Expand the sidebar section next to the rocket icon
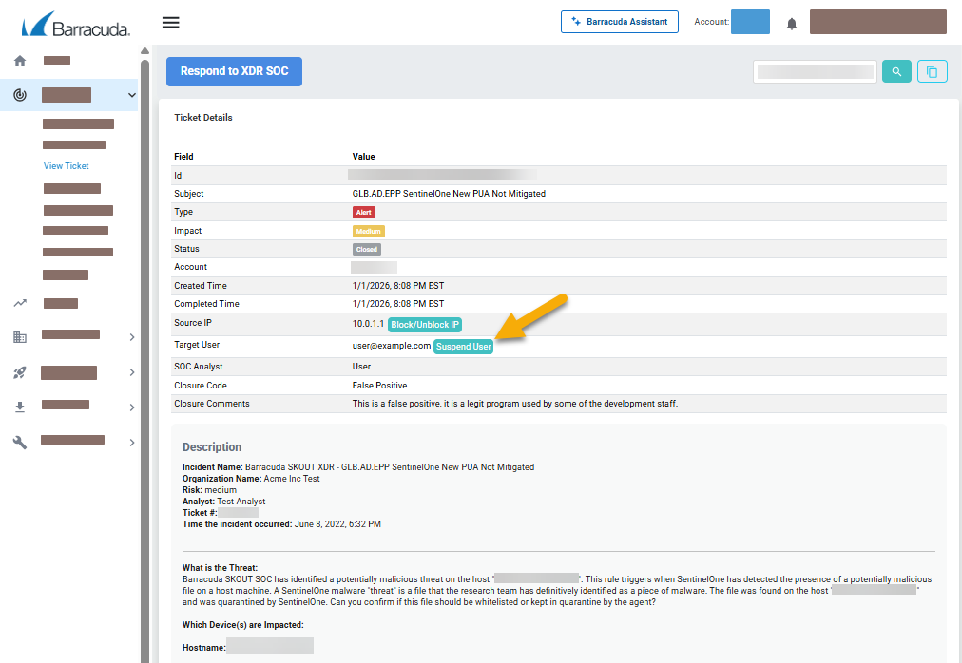Screen dimensions: 962x663 pyautogui.click(x=133, y=372)
